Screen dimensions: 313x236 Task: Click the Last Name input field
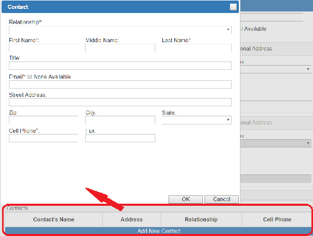[x=196, y=48]
